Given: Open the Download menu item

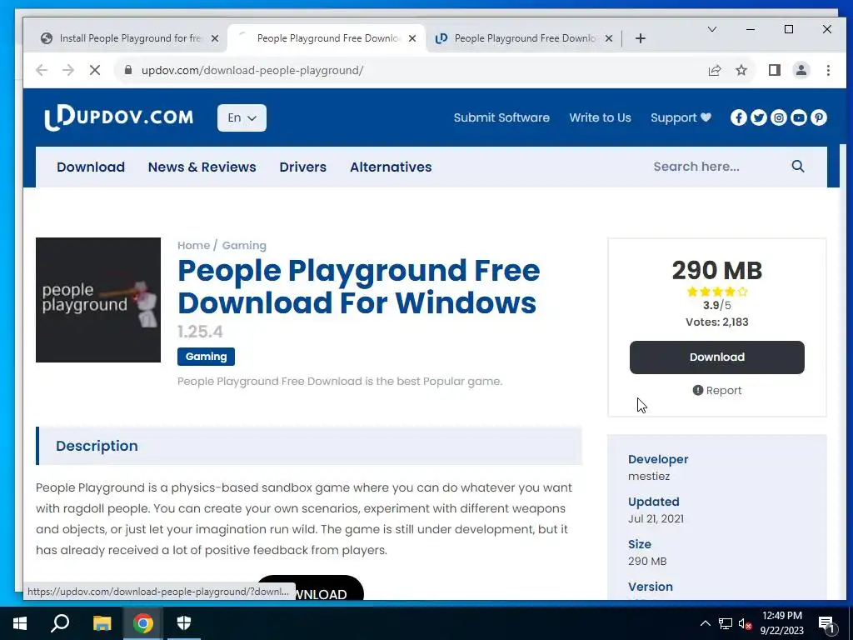Looking at the screenshot, I should coord(91,167).
